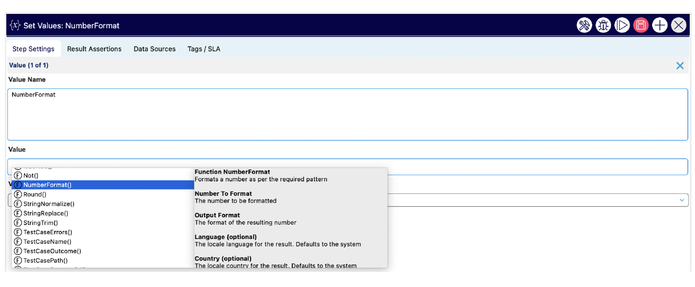Click the F icon beside Not()
Viewport: 695px width, 287px height.
pyautogui.click(x=18, y=176)
